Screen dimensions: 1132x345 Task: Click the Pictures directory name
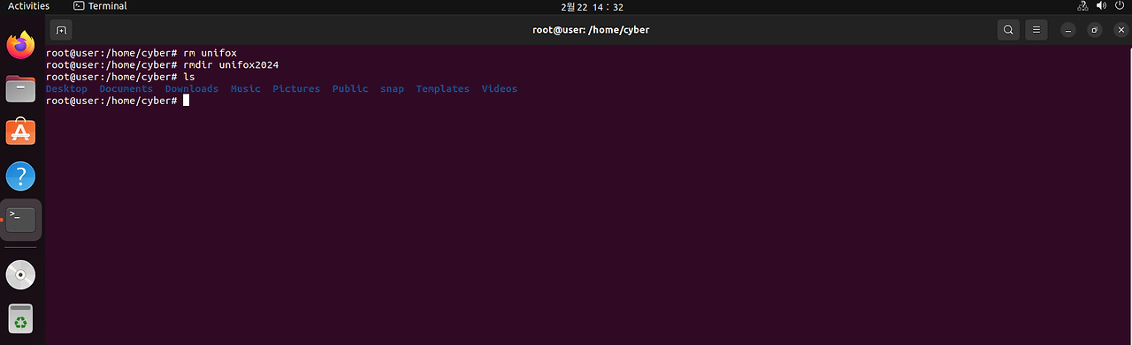[296, 89]
